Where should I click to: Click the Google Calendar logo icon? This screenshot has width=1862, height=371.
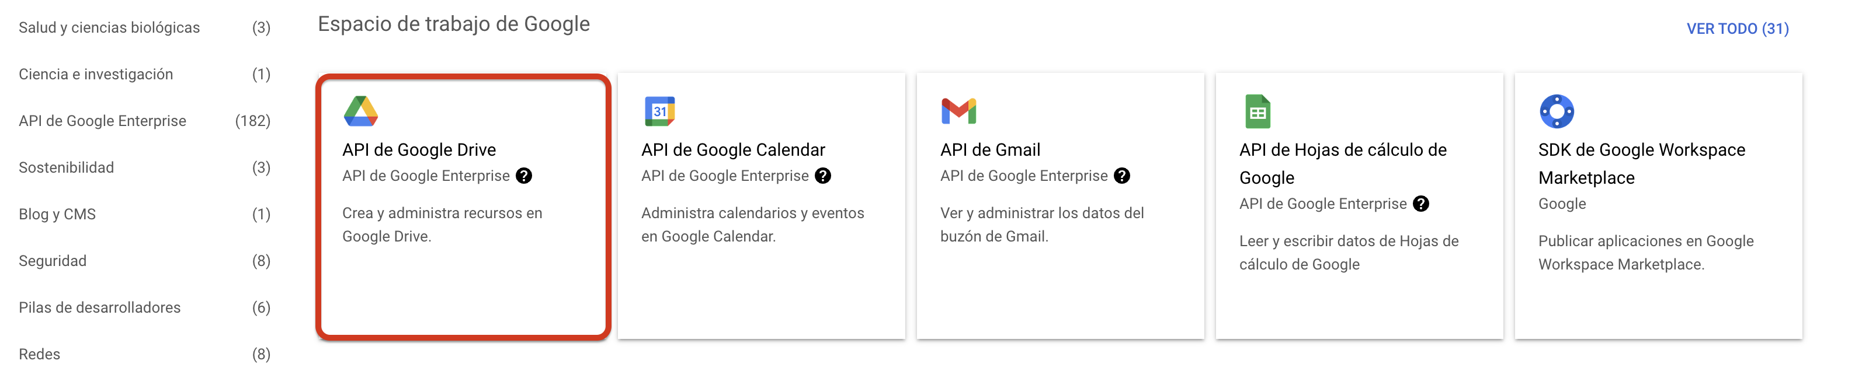(x=659, y=111)
